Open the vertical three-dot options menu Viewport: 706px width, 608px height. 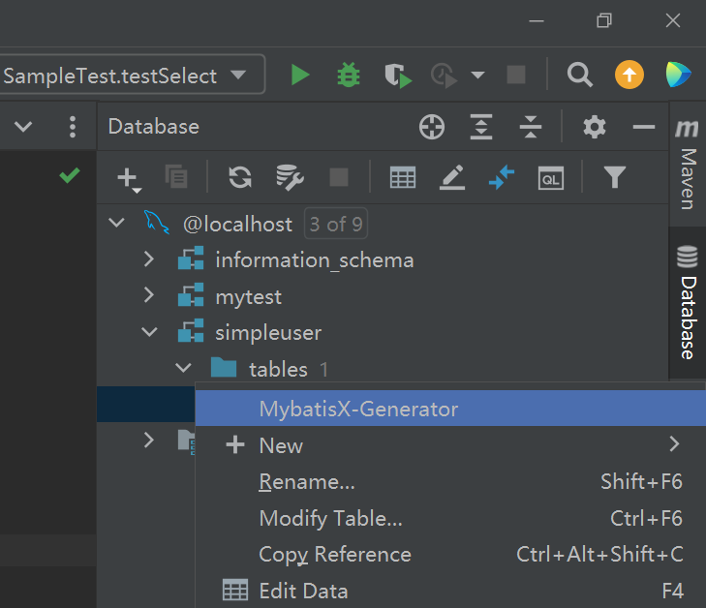coord(73,127)
